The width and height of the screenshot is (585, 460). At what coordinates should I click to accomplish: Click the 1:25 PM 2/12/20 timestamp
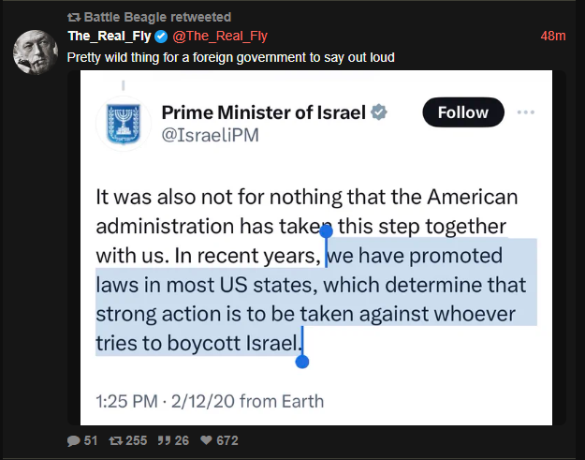[210, 402]
